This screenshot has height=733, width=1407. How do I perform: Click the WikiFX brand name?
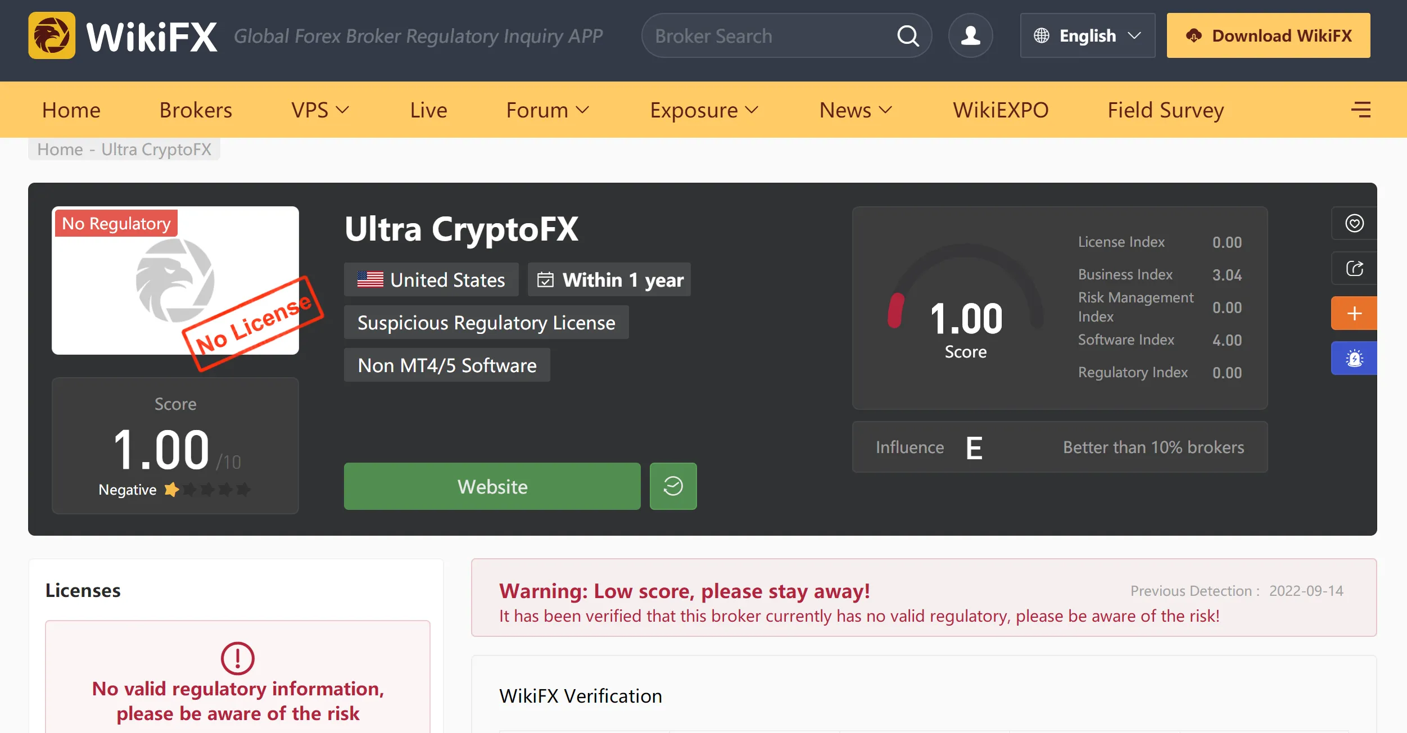(151, 37)
